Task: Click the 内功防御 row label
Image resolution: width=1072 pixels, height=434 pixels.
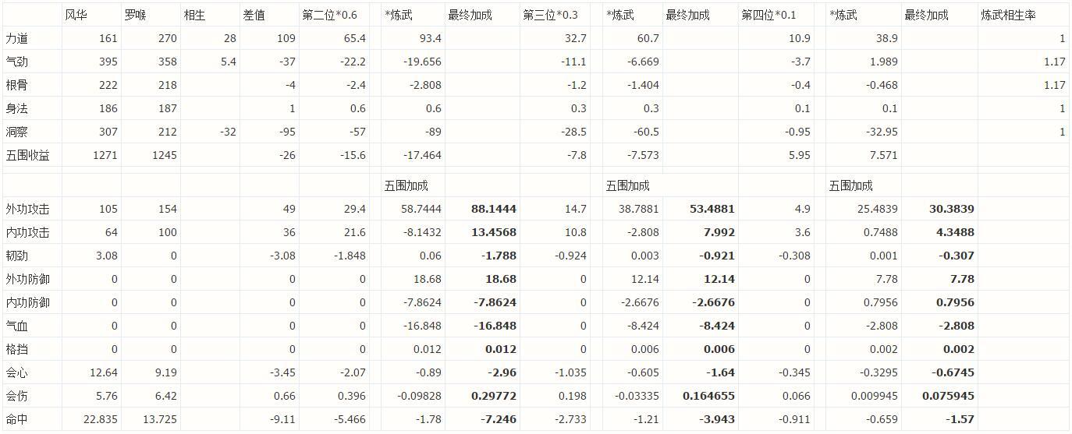Action: [28, 302]
